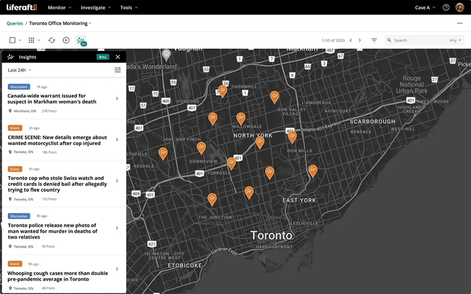The width and height of the screenshot is (471, 294).
Task: Open the Last 24h time range dropdown
Action: click(20, 70)
